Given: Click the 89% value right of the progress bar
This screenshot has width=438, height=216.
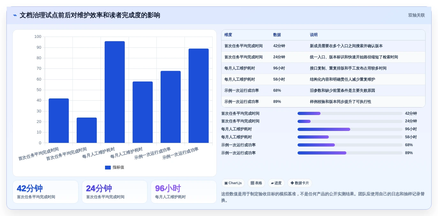Looking at the screenshot, I should click(x=409, y=153).
